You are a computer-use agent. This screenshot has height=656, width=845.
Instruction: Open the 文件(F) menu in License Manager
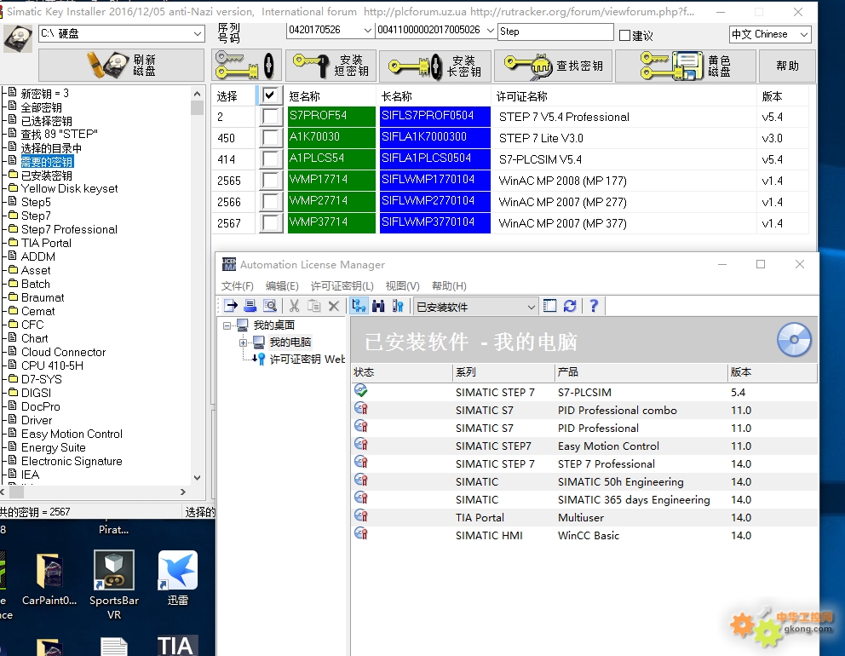[237, 285]
